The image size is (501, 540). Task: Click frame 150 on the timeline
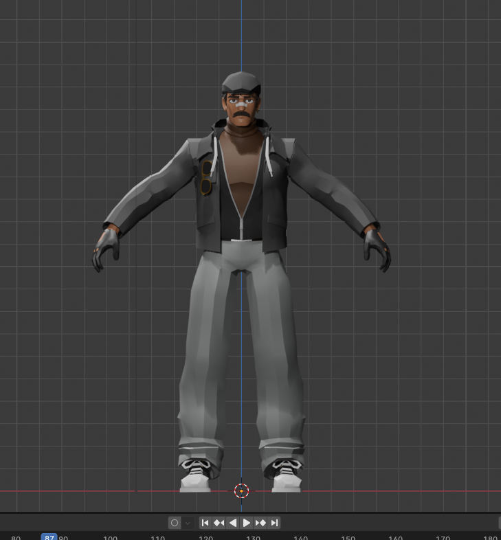click(x=348, y=537)
